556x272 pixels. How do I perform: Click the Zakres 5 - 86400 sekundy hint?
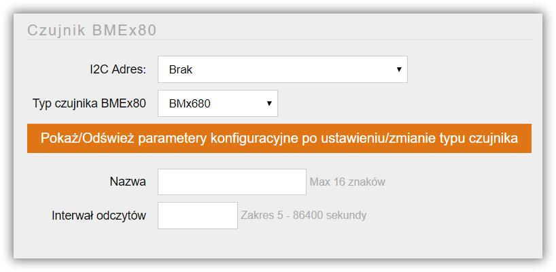(x=304, y=216)
